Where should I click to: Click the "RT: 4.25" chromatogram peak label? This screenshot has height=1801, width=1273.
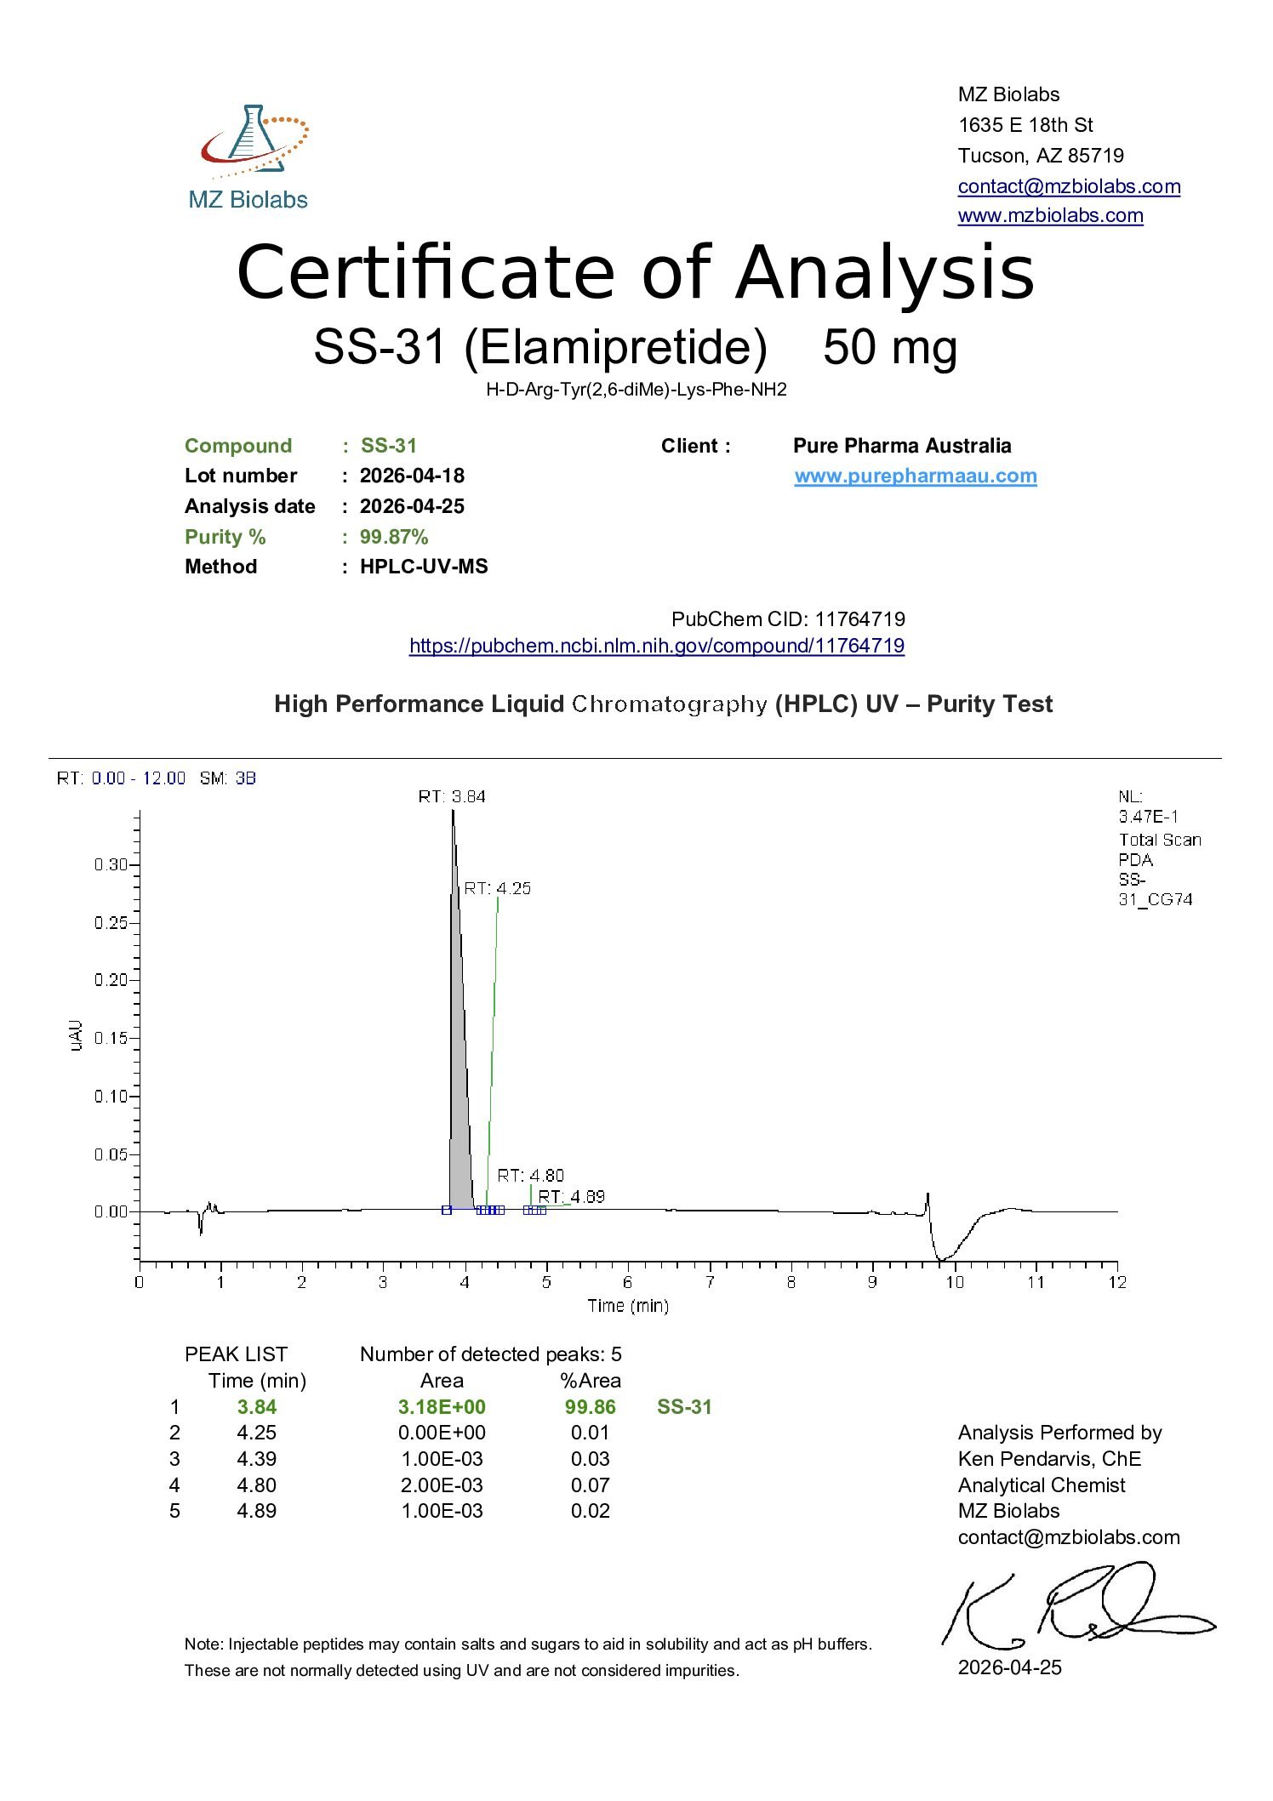[497, 888]
